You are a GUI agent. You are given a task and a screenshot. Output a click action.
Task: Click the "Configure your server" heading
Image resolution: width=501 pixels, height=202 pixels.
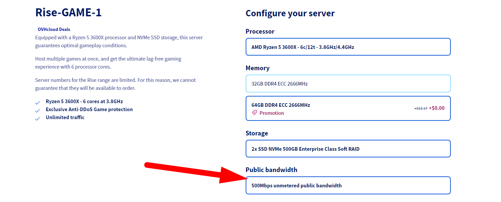pos(290,13)
